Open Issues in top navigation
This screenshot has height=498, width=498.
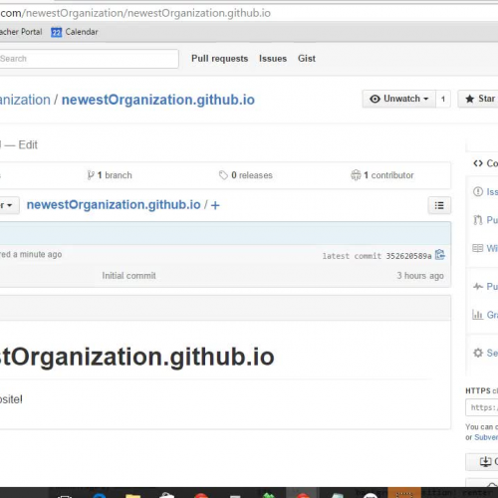(273, 59)
